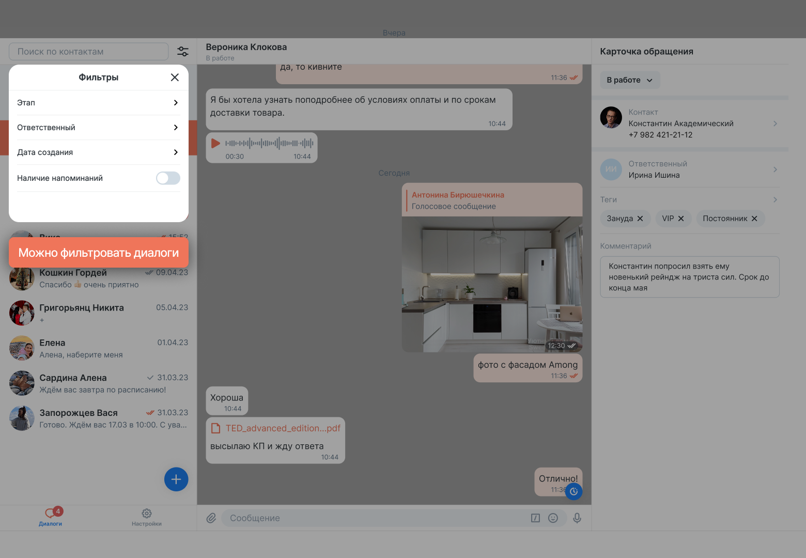Click Диалоги icon with unread badge 4
Viewport: 806px width, 558px height.
pyautogui.click(x=50, y=513)
